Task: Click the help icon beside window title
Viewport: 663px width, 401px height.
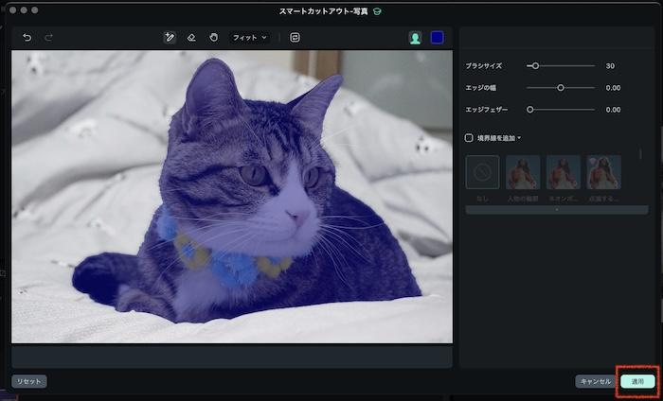Action: coord(378,11)
